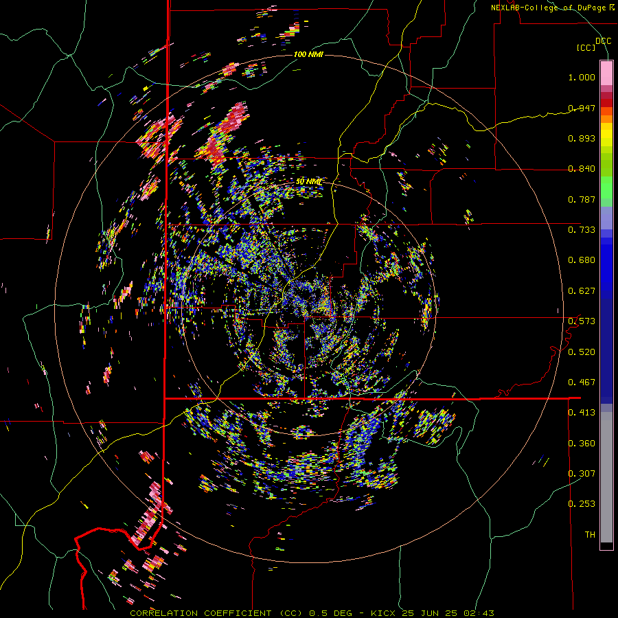This screenshot has width=618, height=618.
Task: Pick the light pink swatch beside 1.000
Action: click(x=606, y=73)
